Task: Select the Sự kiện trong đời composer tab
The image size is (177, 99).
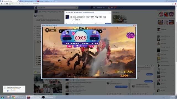Action: click(89, 13)
